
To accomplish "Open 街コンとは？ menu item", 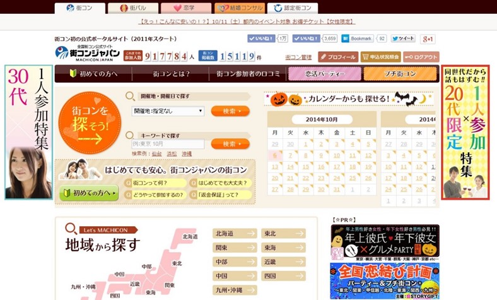I will [171, 74].
